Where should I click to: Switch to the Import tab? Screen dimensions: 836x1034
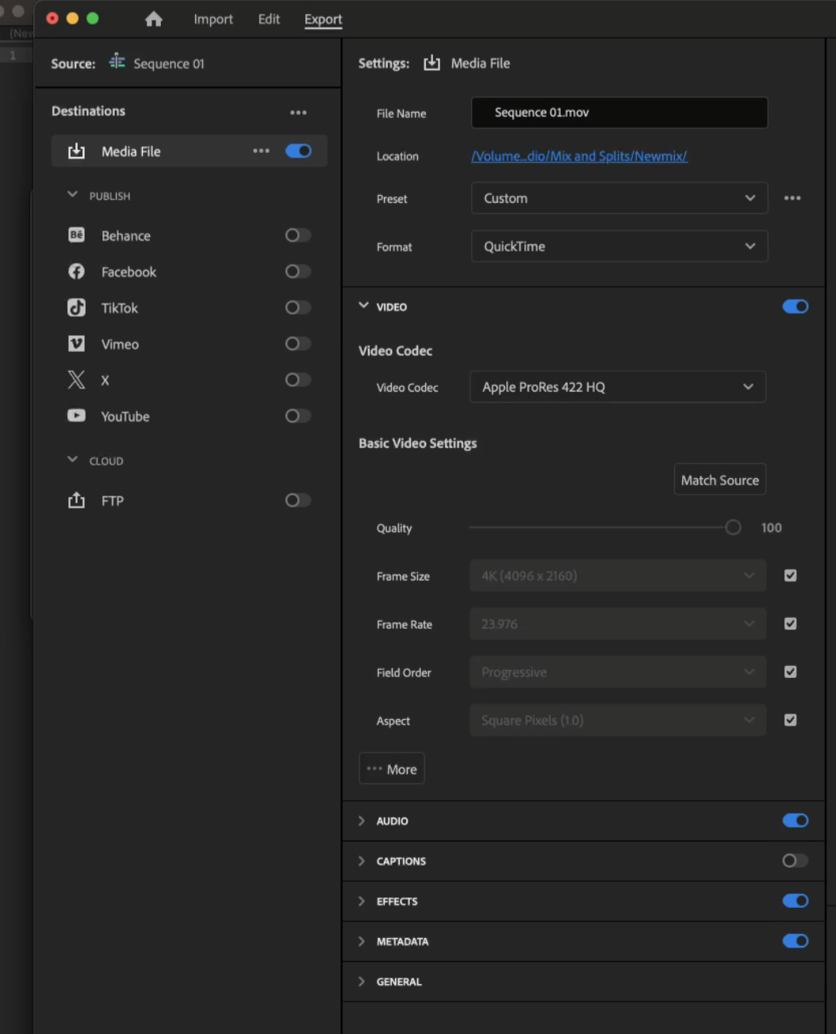tap(213, 19)
